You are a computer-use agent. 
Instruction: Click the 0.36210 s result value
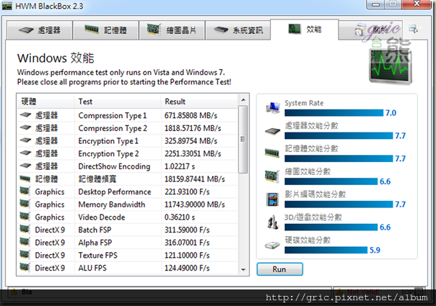(180, 217)
